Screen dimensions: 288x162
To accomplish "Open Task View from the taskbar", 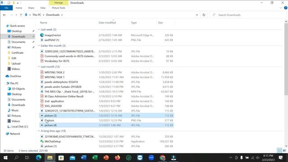I will 27,157.
